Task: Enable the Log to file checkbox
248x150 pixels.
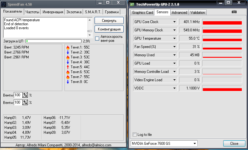Action: (134, 134)
